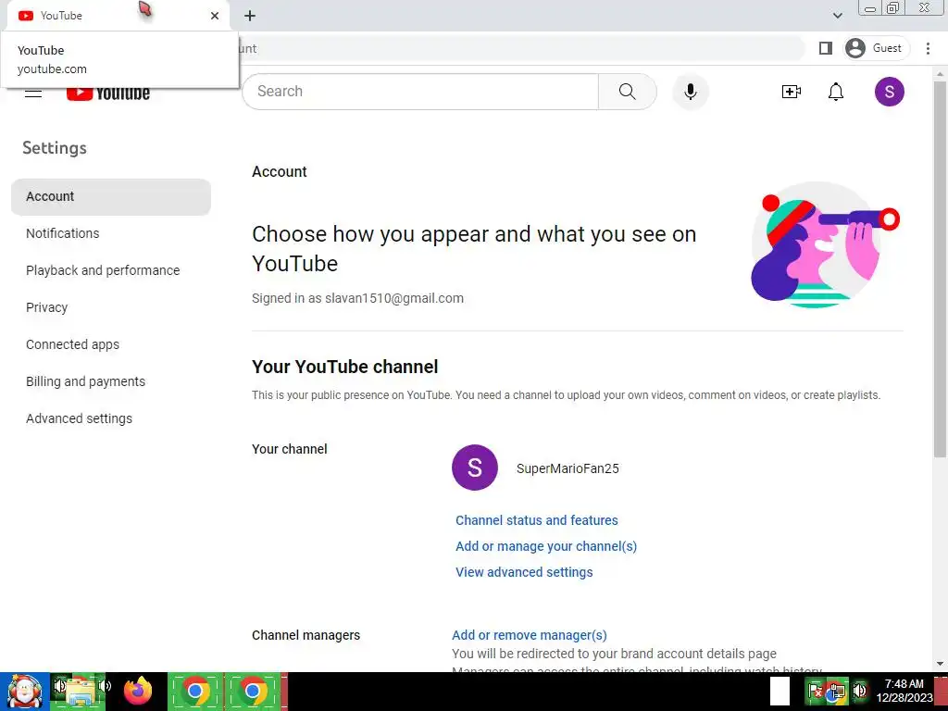Click View advanced settings link
The height and width of the screenshot is (711, 948).
(x=524, y=572)
